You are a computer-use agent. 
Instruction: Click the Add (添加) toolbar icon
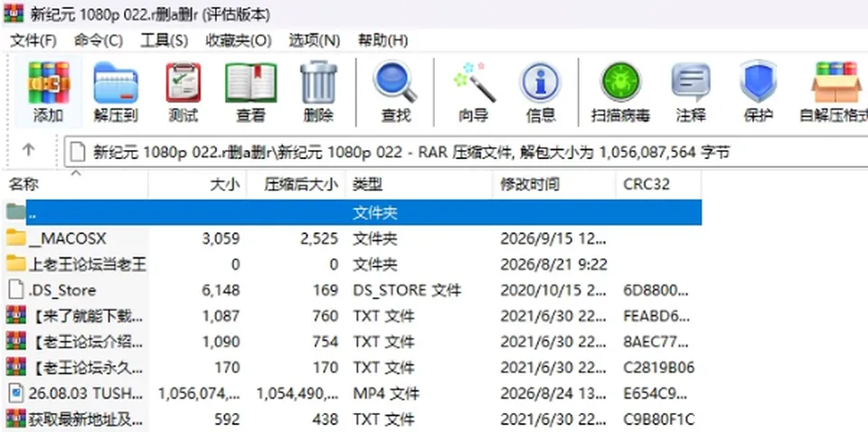click(x=49, y=83)
